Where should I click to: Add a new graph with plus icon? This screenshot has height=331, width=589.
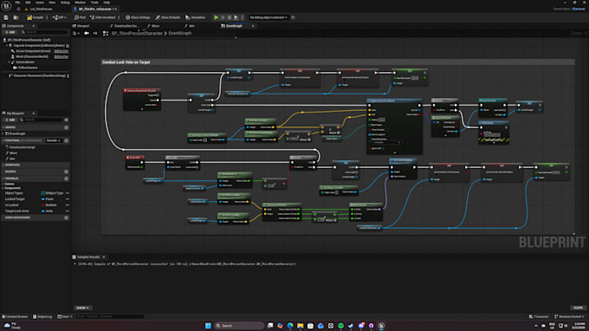click(66, 127)
